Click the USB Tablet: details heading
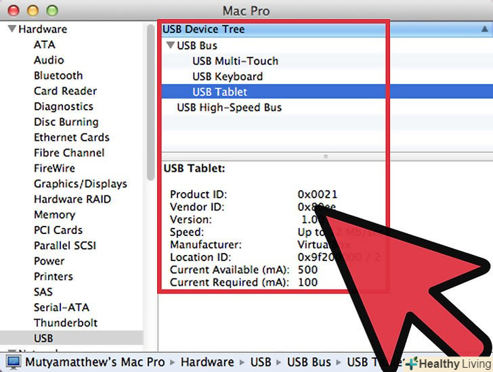 click(x=194, y=168)
